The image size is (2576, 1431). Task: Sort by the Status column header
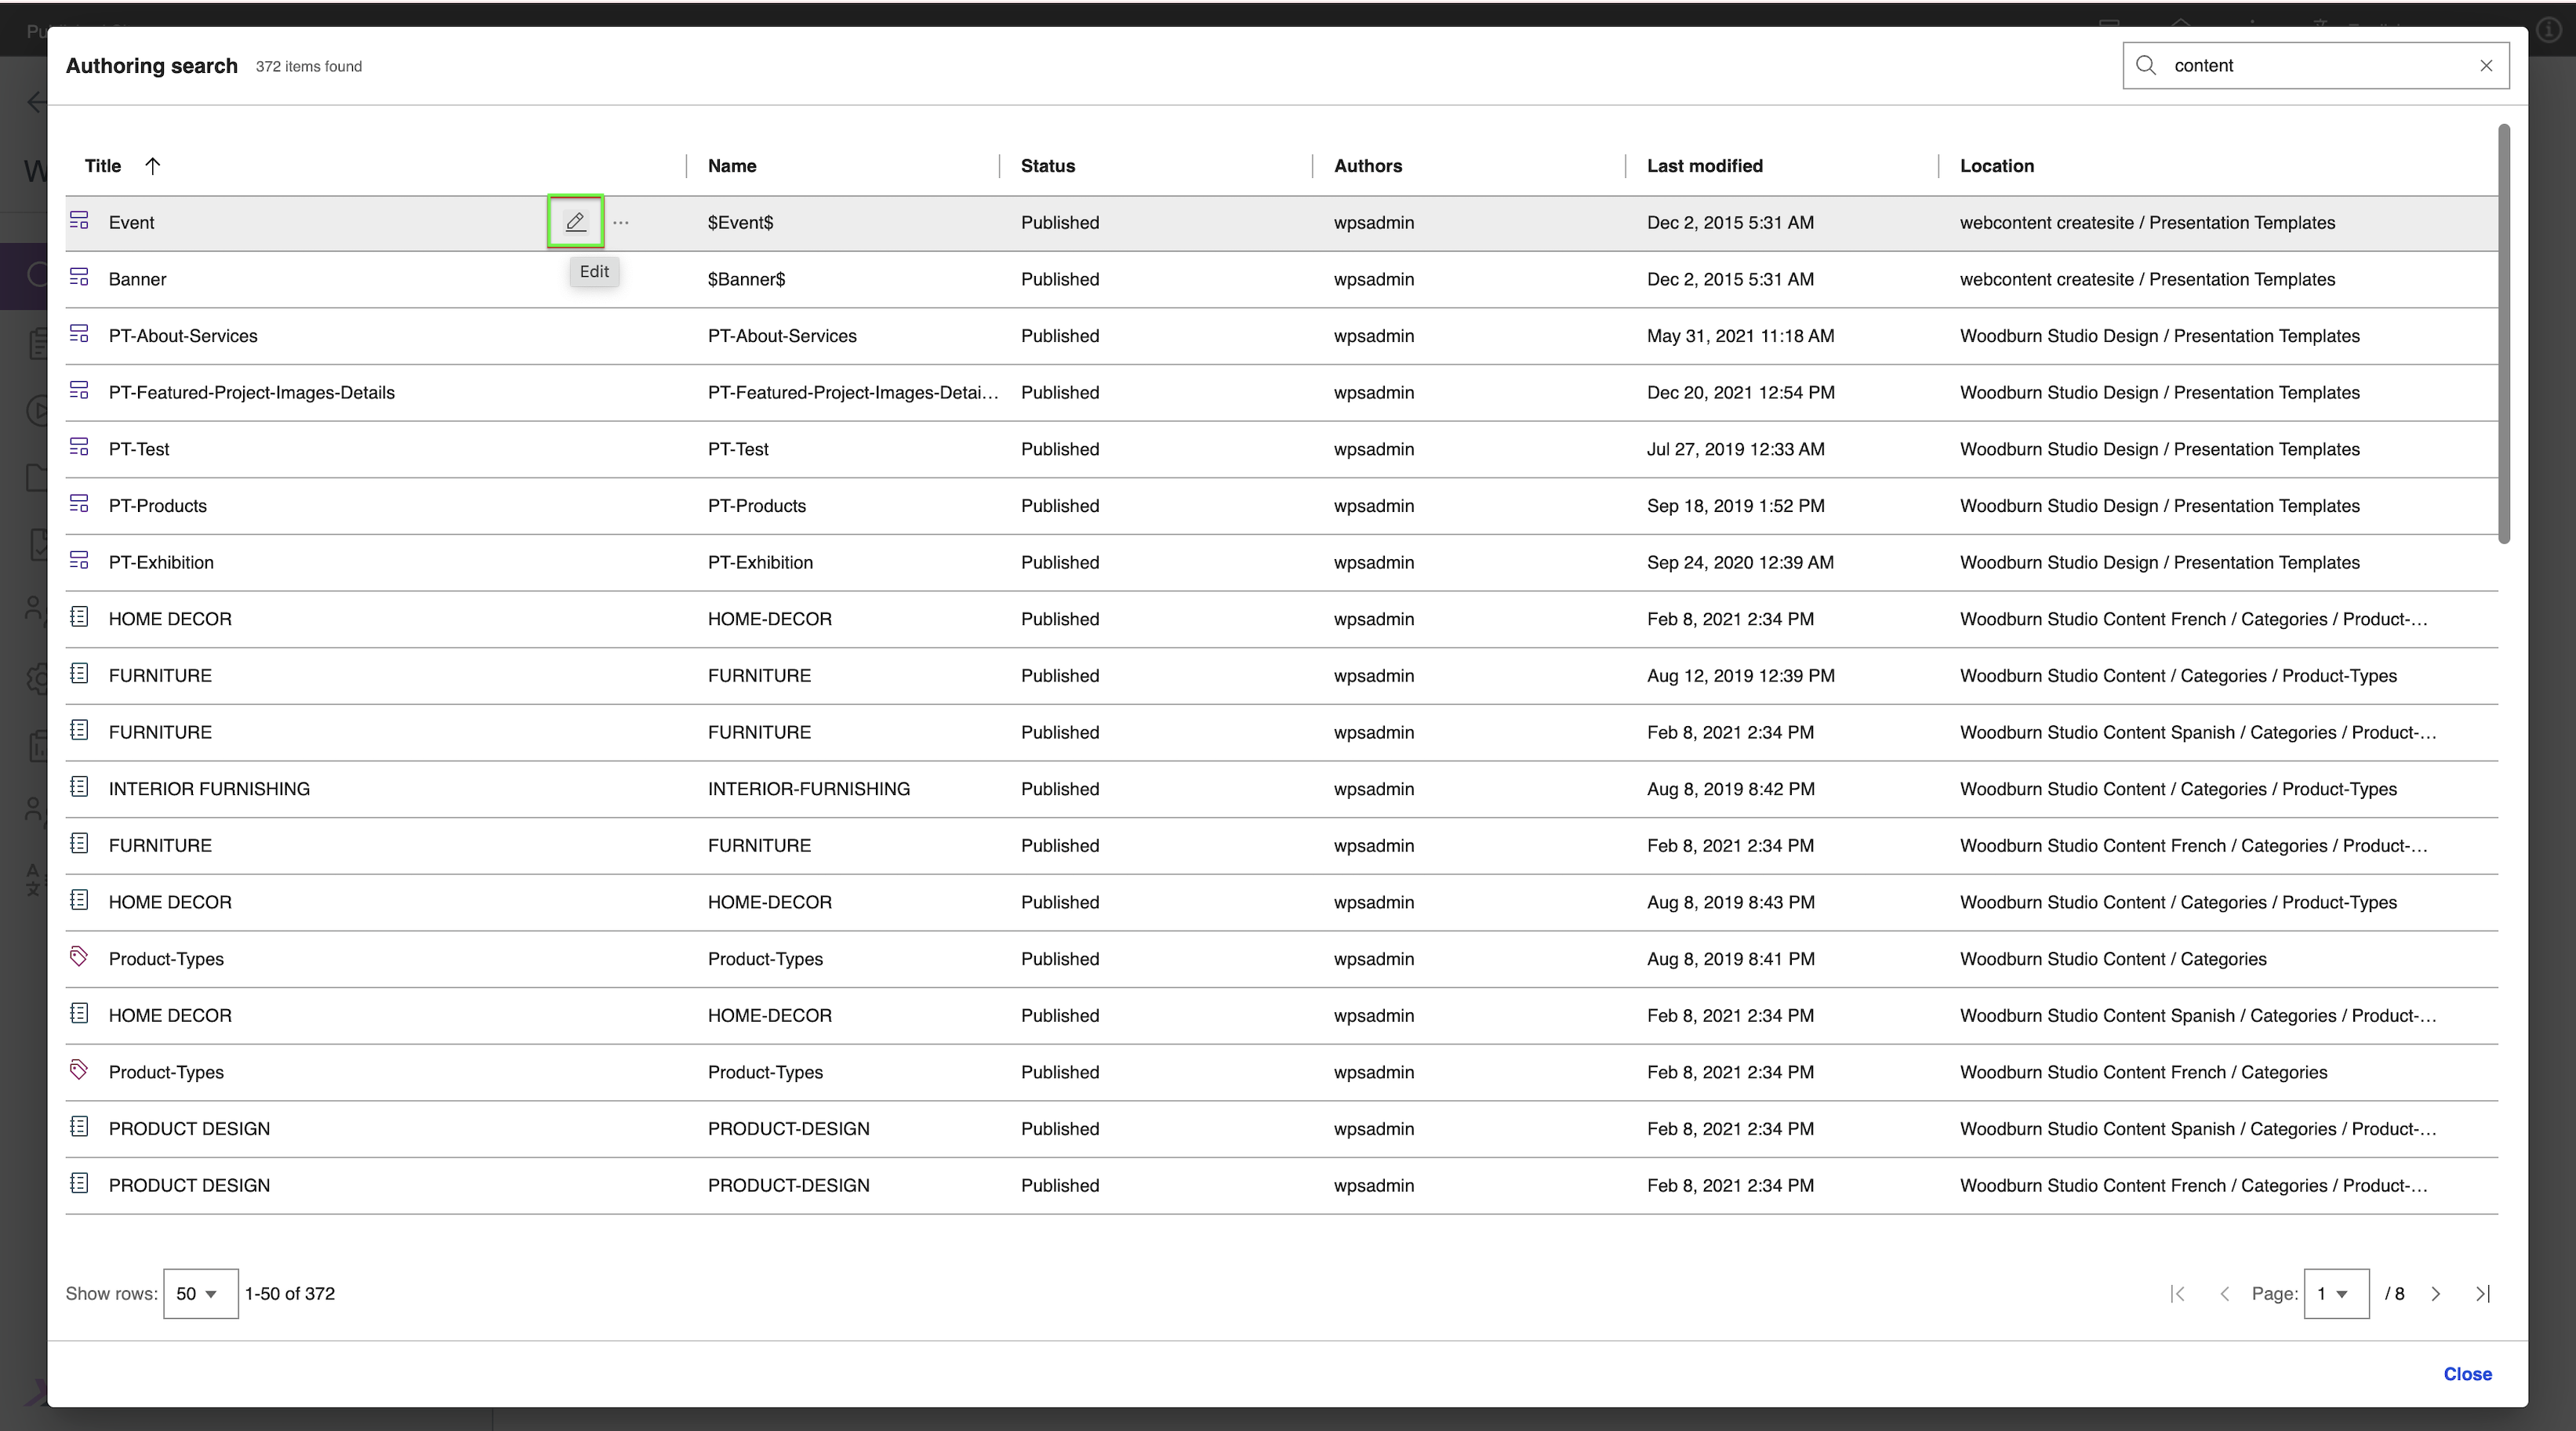(x=1047, y=166)
